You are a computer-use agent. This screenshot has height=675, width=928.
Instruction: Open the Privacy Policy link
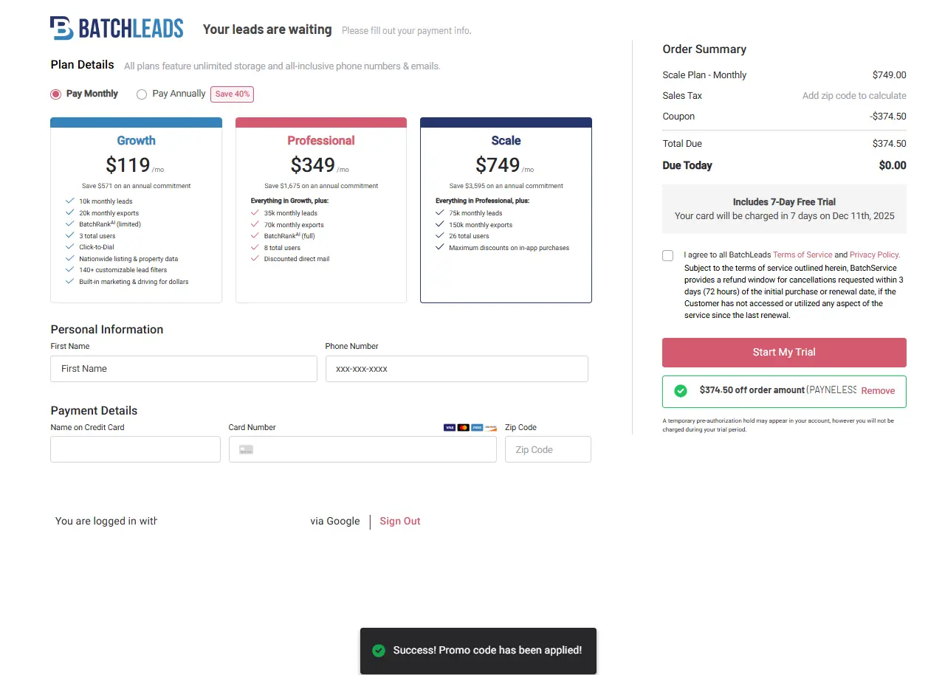(874, 255)
